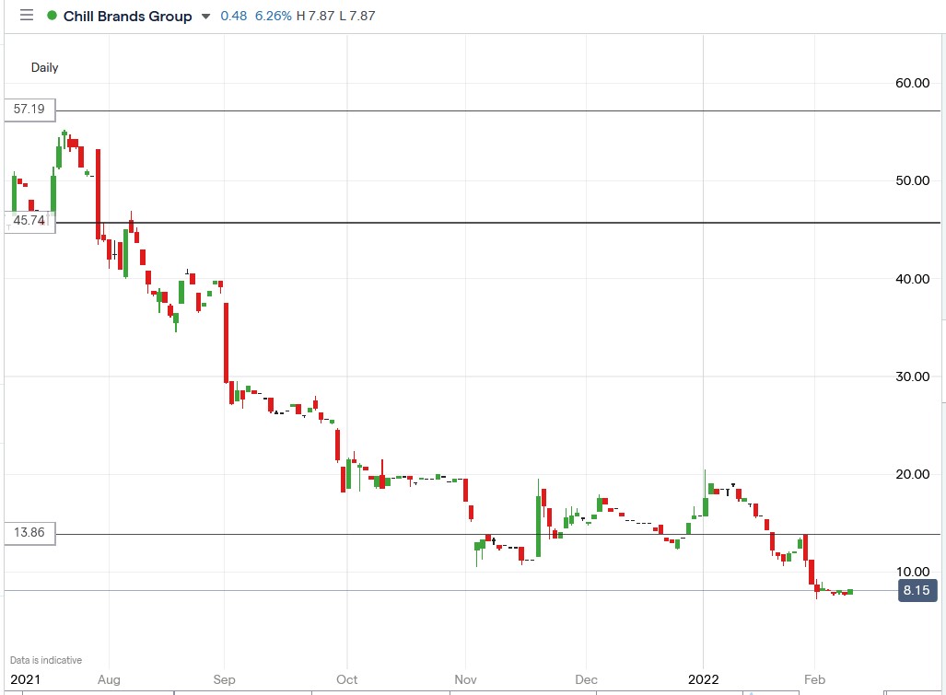
Task: Click the Data is indicative notice
Action: tap(44, 659)
